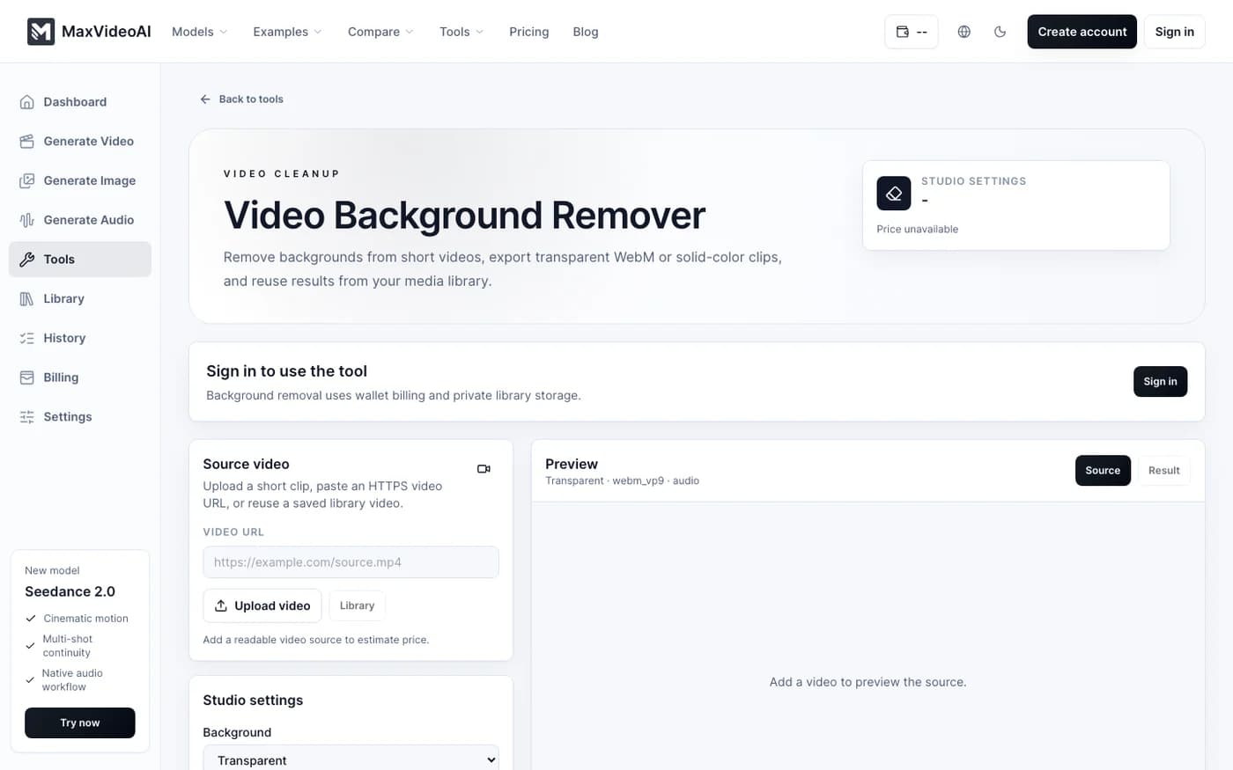The height and width of the screenshot is (770, 1233).
Task: Expand the Tools top menu
Action: pyautogui.click(x=461, y=32)
